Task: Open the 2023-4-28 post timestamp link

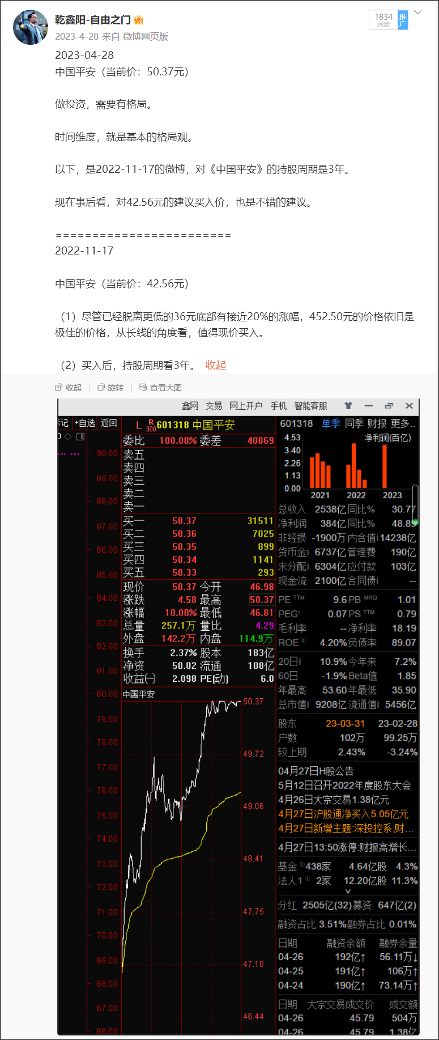Action: click(x=77, y=37)
